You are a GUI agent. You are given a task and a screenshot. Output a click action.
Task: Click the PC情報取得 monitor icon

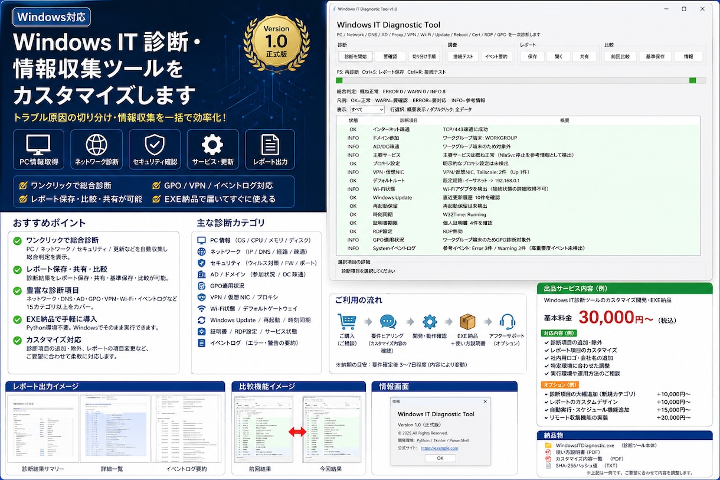point(38,143)
